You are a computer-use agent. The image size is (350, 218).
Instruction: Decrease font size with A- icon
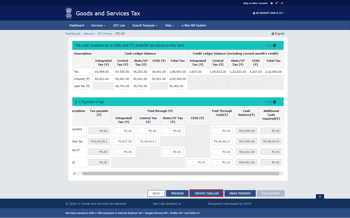[x=282, y=3]
